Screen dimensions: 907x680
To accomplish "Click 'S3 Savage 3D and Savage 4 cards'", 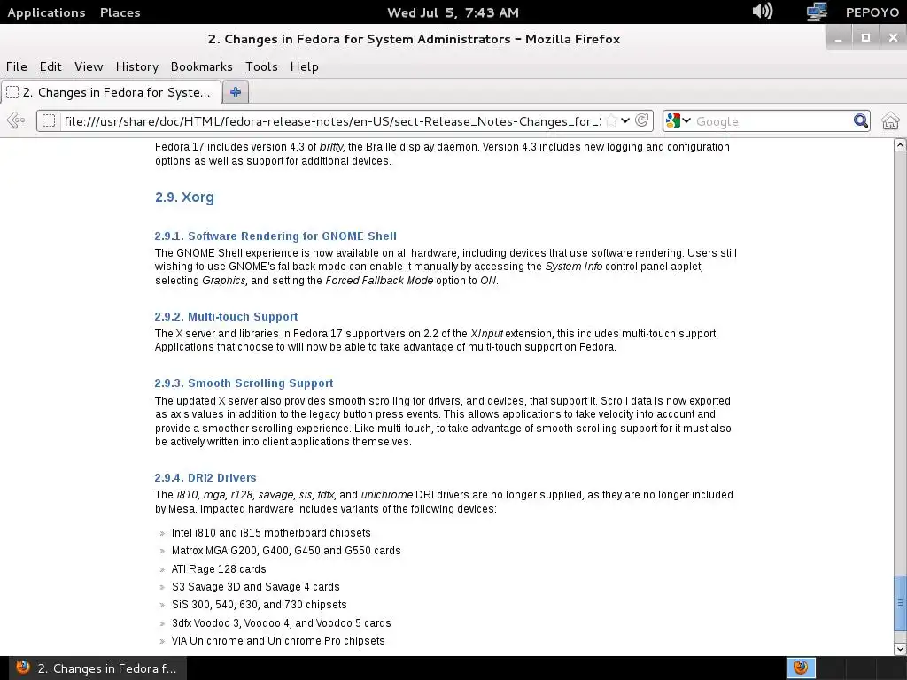I will pyautogui.click(x=256, y=586).
